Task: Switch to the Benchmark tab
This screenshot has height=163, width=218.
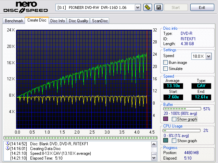Action: [x=14, y=21]
